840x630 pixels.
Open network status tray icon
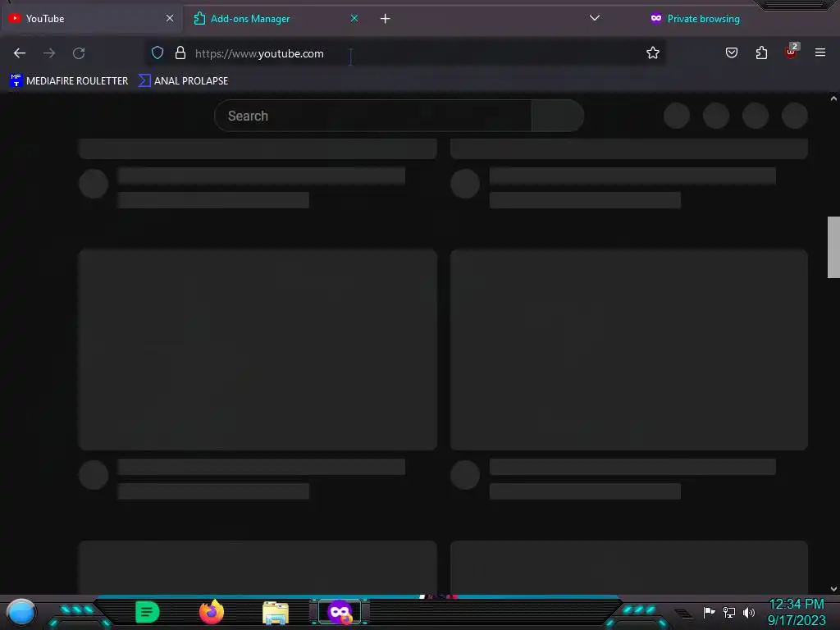[729, 612]
